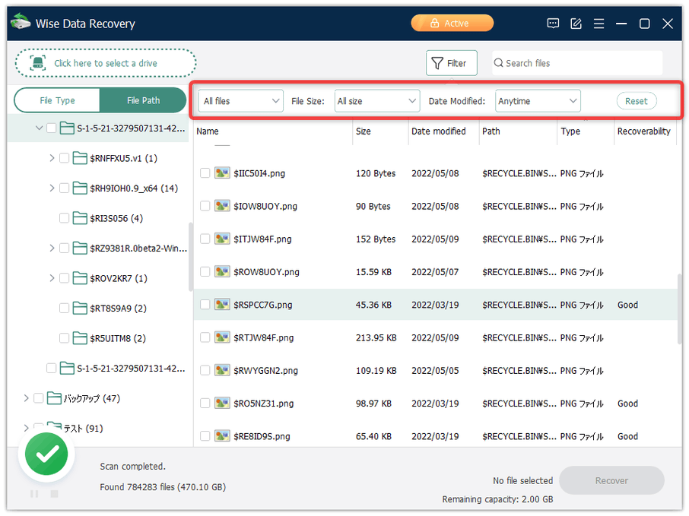Click the folder icon for $R5UITM8
Viewport: 689px width, 516px height.
[x=80, y=338]
